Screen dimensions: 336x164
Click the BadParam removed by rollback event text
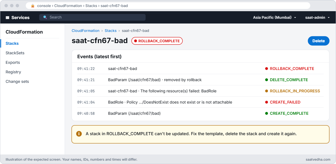(x=155, y=80)
